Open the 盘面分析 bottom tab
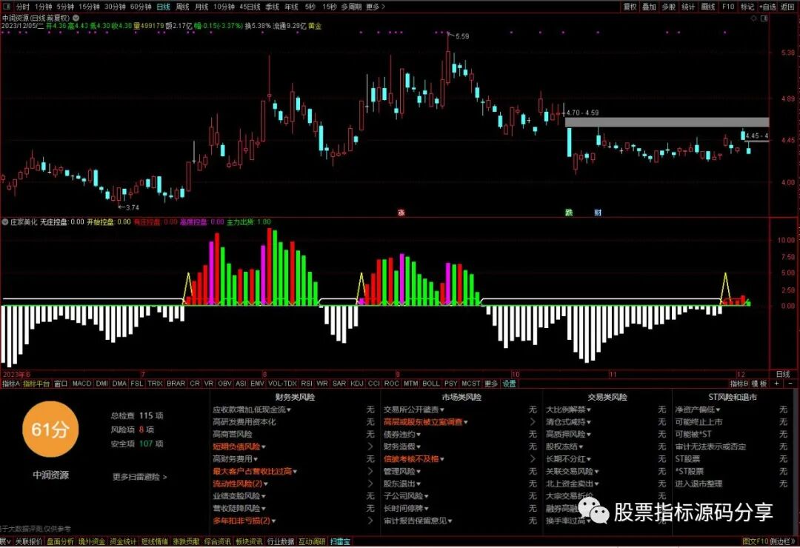 click(x=60, y=542)
